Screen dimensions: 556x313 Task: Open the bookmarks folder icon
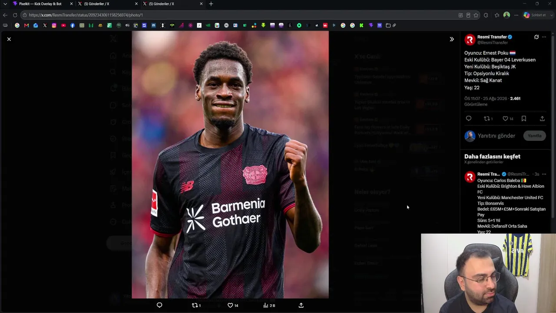388,25
